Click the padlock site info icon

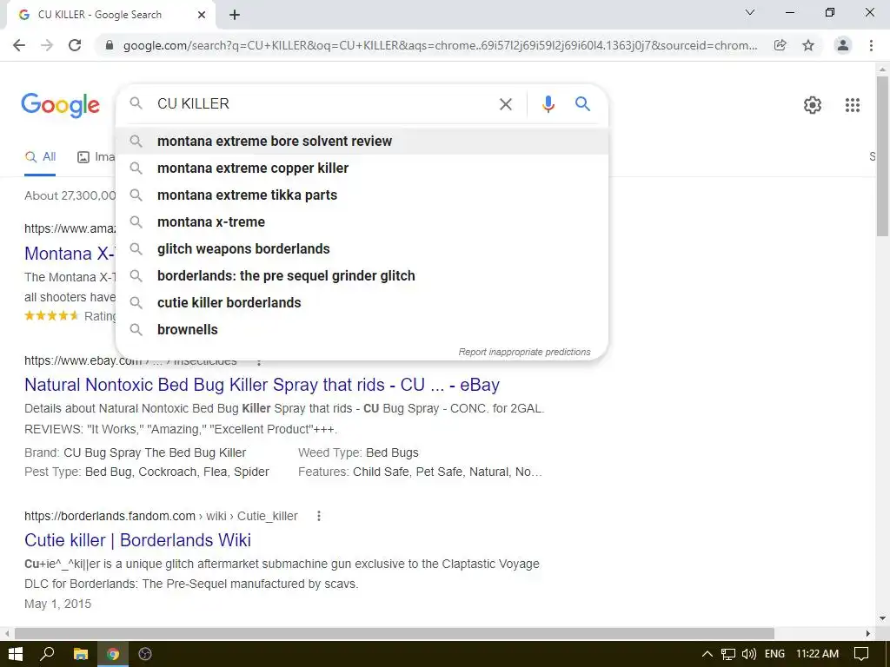pyautogui.click(x=110, y=45)
